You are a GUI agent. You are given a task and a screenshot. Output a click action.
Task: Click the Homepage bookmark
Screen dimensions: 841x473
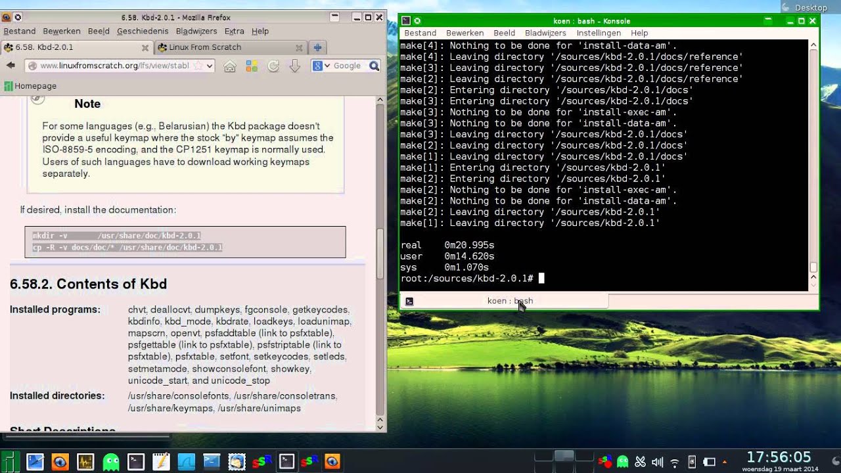[30, 86]
